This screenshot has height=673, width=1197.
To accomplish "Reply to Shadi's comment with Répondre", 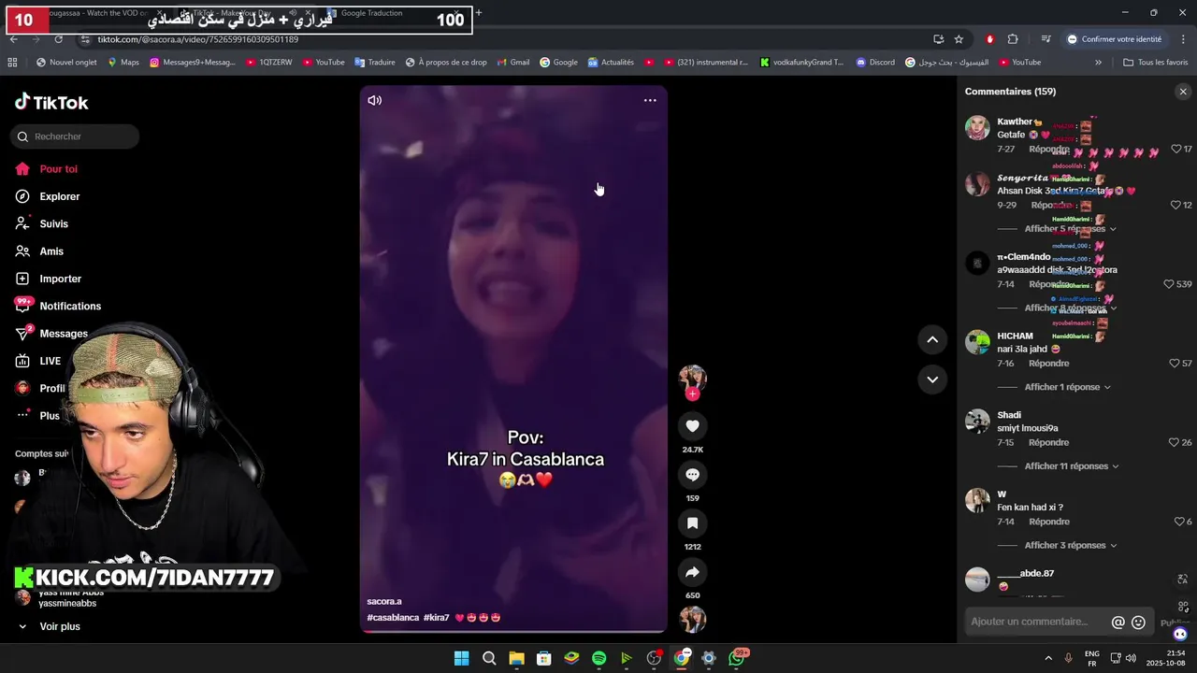I will pyautogui.click(x=1048, y=443).
